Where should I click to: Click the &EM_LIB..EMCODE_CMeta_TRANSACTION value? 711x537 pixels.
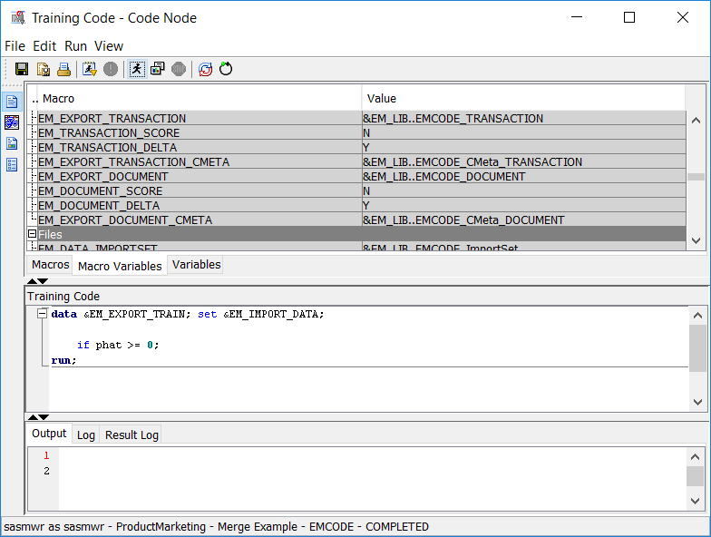[x=472, y=161]
